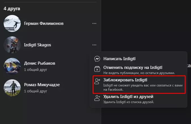Open Герман Филимонов profile picture
This screenshot has height=124, width=191.
[12, 23]
